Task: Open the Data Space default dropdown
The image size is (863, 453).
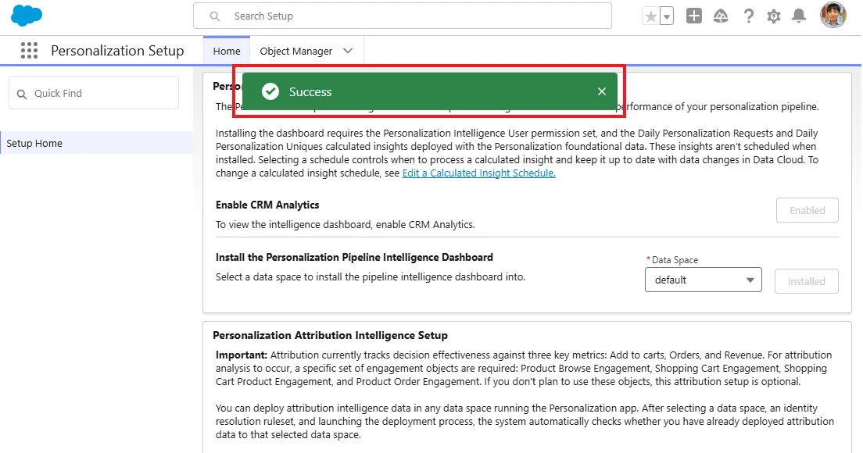Action: [703, 280]
